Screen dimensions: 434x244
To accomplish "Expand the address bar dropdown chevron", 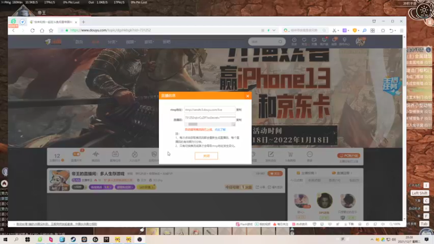I will [x=274, y=30].
